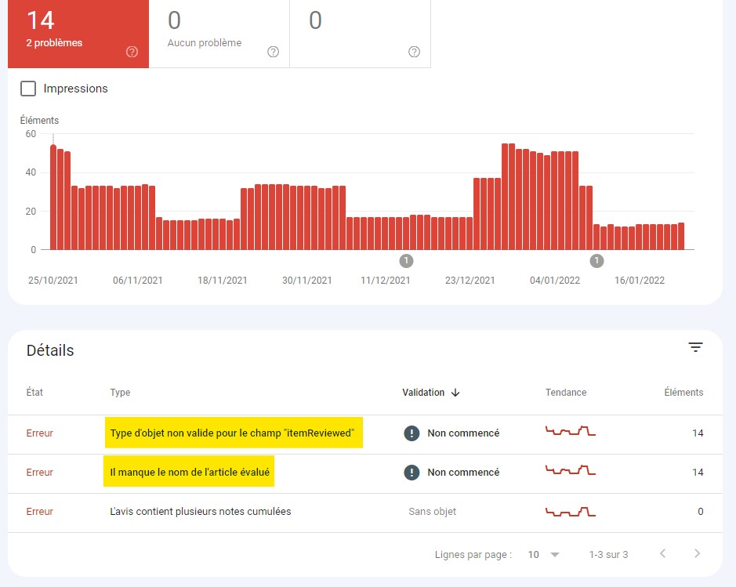Open 'Type d'objet non valide' error details
This screenshot has width=736, height=587.
(234, 433)
